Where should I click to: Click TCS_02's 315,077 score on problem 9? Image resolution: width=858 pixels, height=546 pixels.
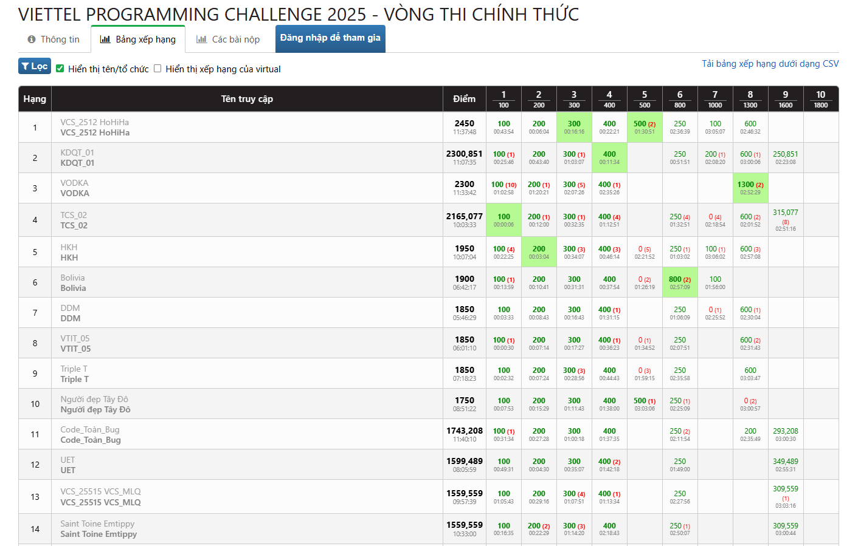786,220
